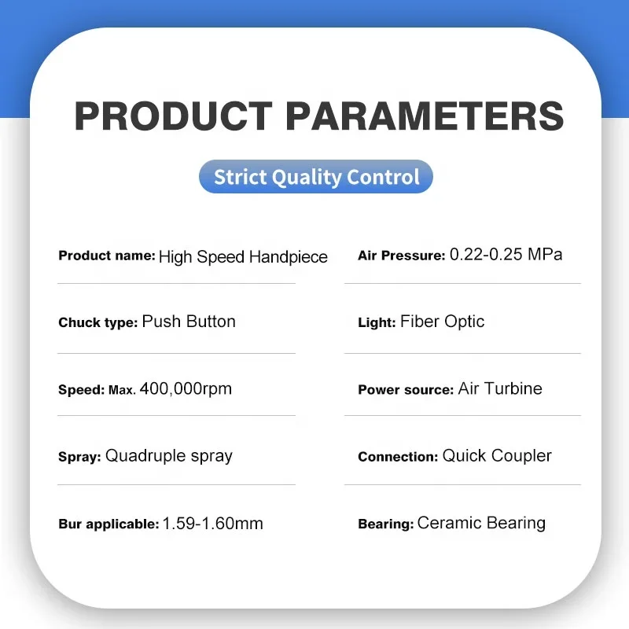Click the 1.59-1.60mm value
The width and height of the screenshot is (629, 629).
point(212,524)
